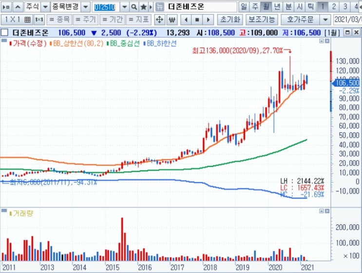Choose interval number 2 button

(x=334, y=7)
